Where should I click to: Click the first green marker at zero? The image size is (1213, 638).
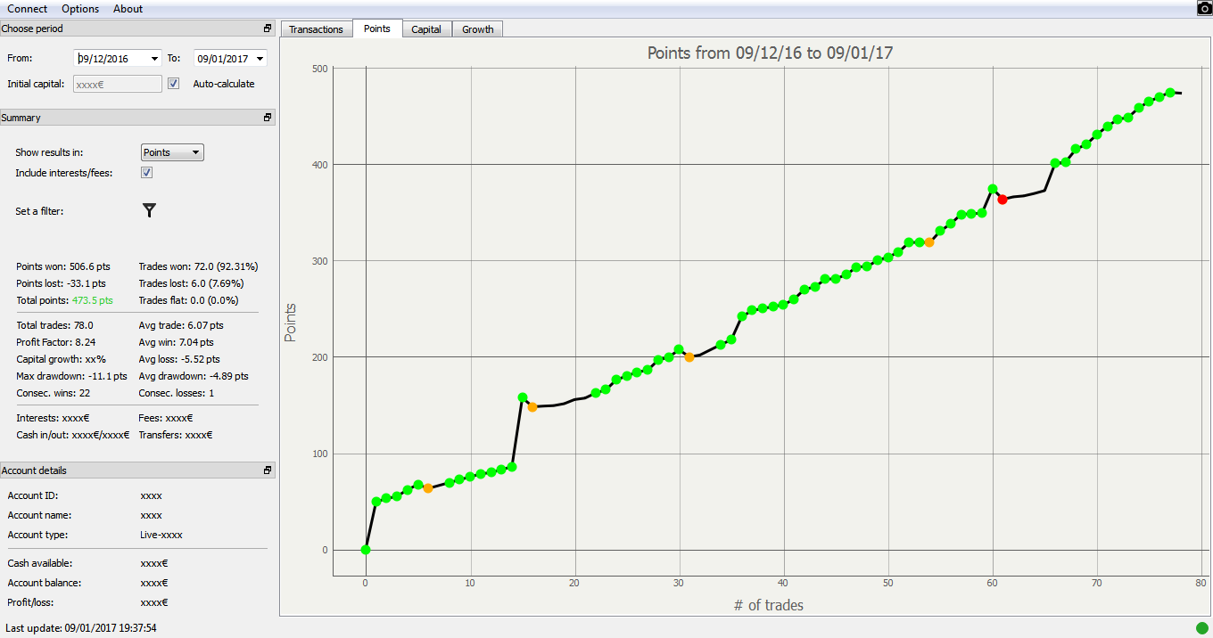366,550
